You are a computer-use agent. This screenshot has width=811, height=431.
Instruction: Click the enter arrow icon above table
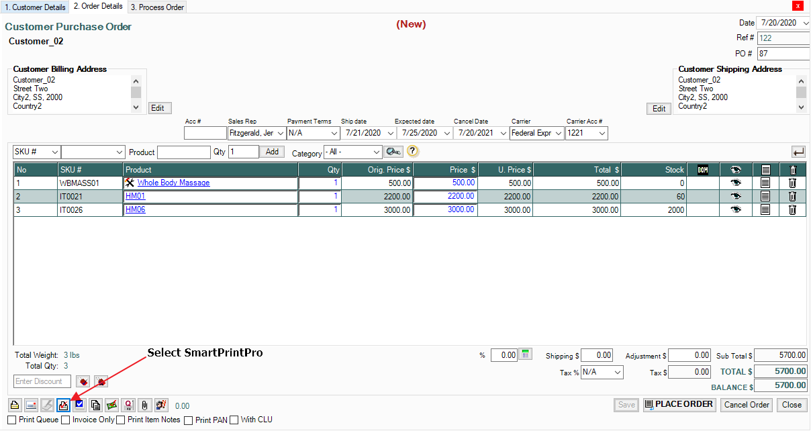click(x=798, y=152)
